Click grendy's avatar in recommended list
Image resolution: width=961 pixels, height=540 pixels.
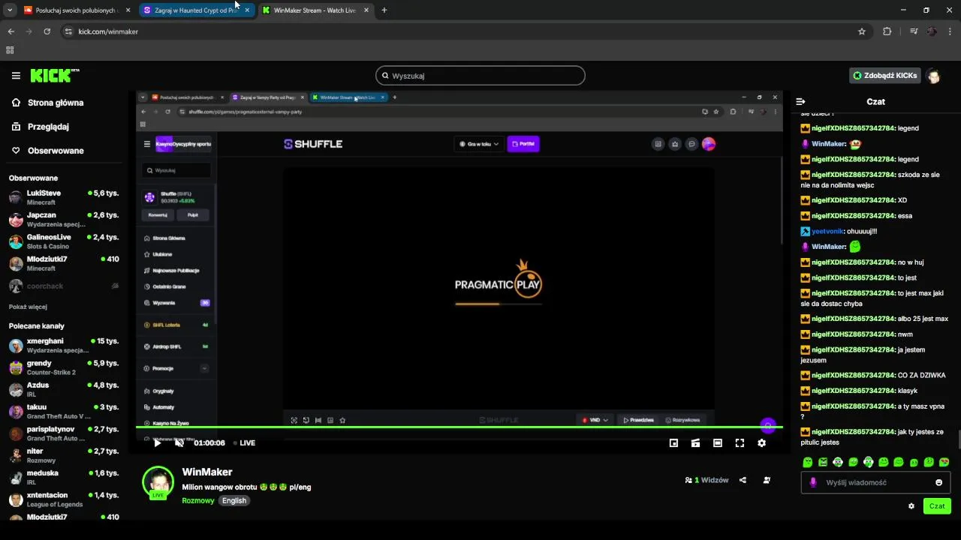tap(16, 367)
